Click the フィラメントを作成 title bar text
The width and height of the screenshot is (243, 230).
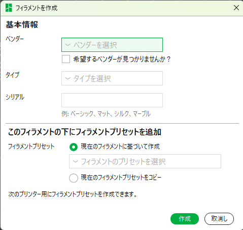pyautogui.click(x=37, y=8)
